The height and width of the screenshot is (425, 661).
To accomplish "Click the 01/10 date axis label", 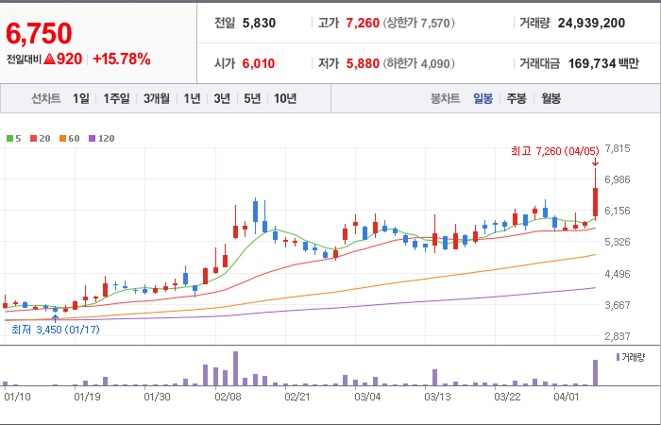I will (x=17, y=397).
